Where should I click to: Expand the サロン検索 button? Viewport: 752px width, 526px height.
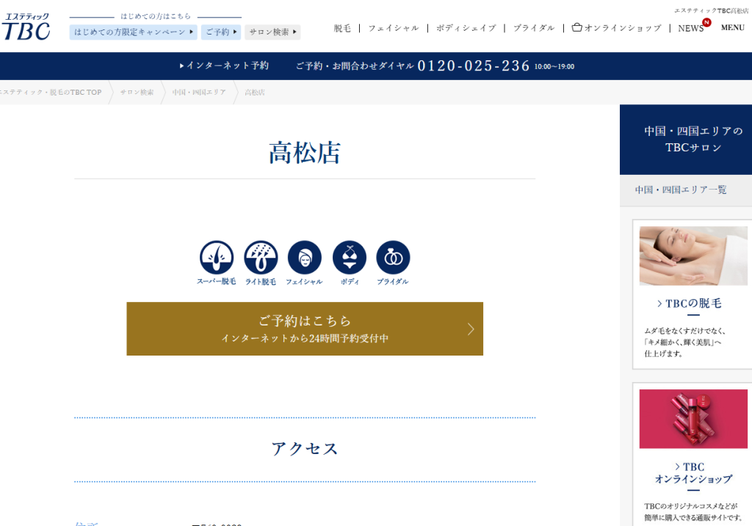coord(273,32)
